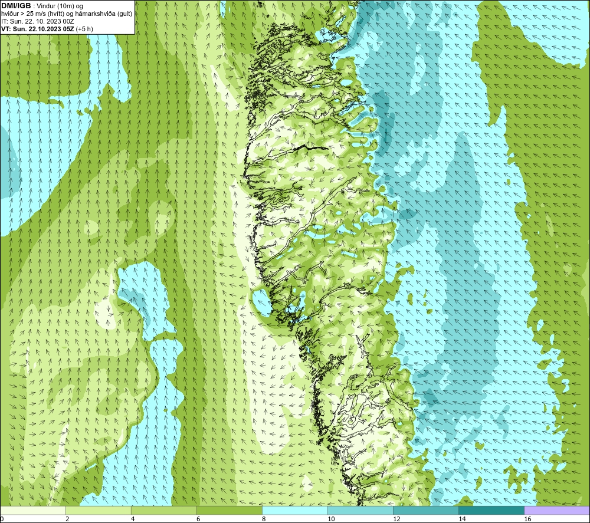590x523 pixels.
Task: Click the legend value label '6'
Action: point(198,519)
